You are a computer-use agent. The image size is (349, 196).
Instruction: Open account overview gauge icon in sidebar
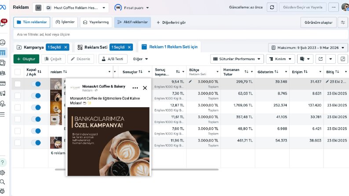click(3, 42)
